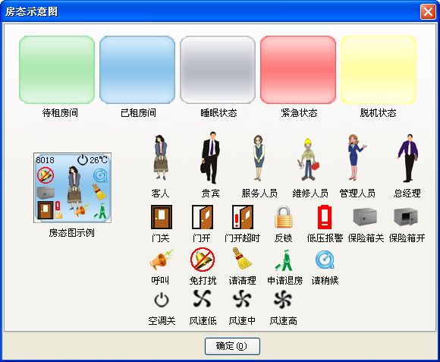This screenshot has width=440, height=362.
Task: Click the 风速高 high fan icon
Action: click(x=283, y=300)
